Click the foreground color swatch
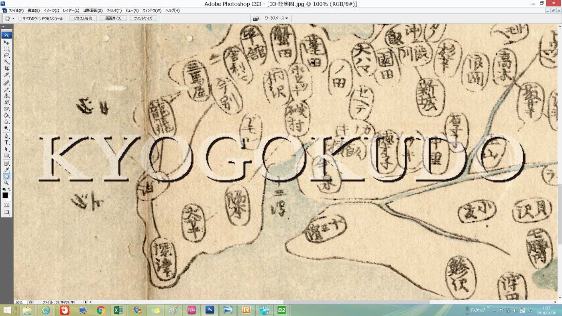 [x=5, y=195]
